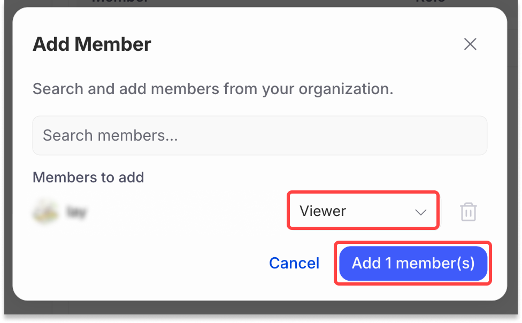
Task: Click the 'Member' column header behind dialog
Action: [x=120, y=2]
